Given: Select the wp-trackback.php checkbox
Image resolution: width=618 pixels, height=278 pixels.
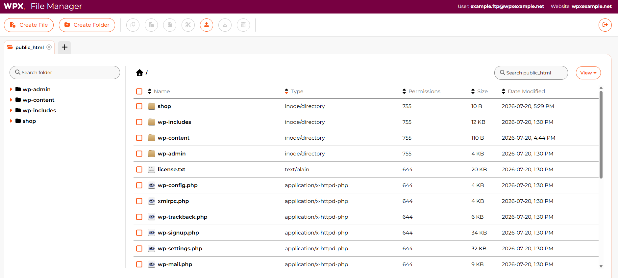Looking at the screenshot, I should (139, 217).
